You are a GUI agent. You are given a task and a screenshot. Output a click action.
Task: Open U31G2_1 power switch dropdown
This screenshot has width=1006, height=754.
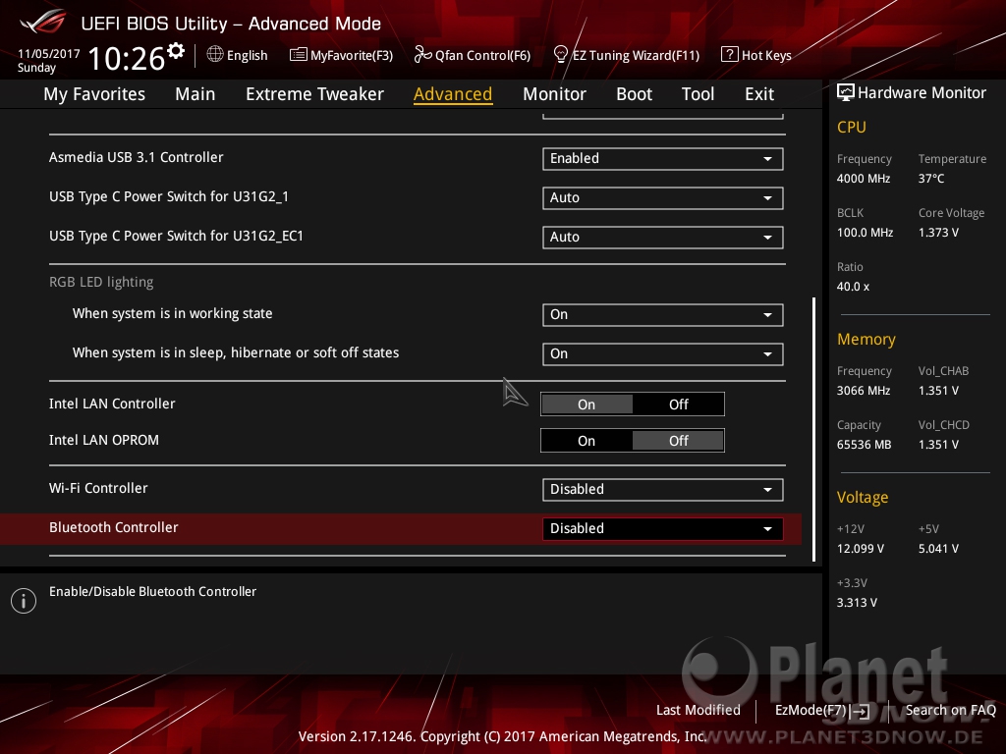[x=663, y=198]
